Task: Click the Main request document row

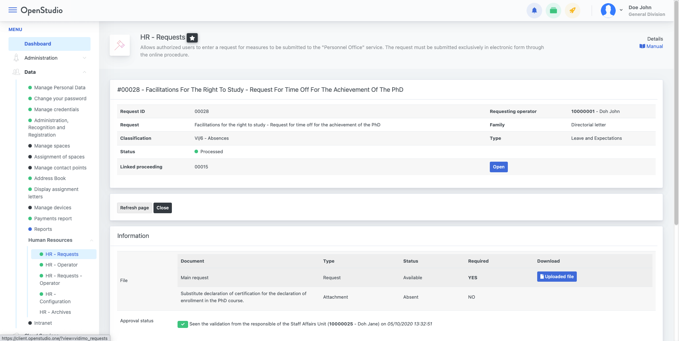Action: (x=415, y=277)
